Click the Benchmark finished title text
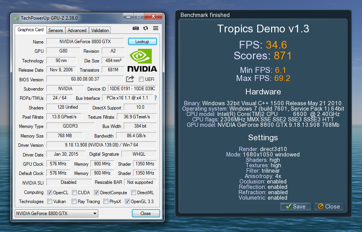 coord(205,15)
